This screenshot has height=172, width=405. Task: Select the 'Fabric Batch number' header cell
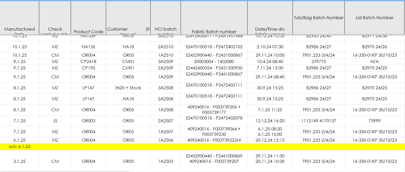pyautogui.click(x=214, y=31)
